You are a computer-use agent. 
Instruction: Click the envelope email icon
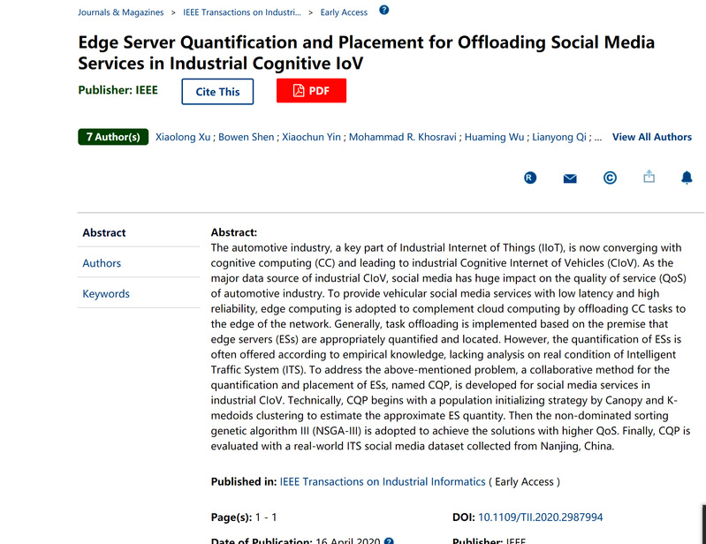[570, 178]
